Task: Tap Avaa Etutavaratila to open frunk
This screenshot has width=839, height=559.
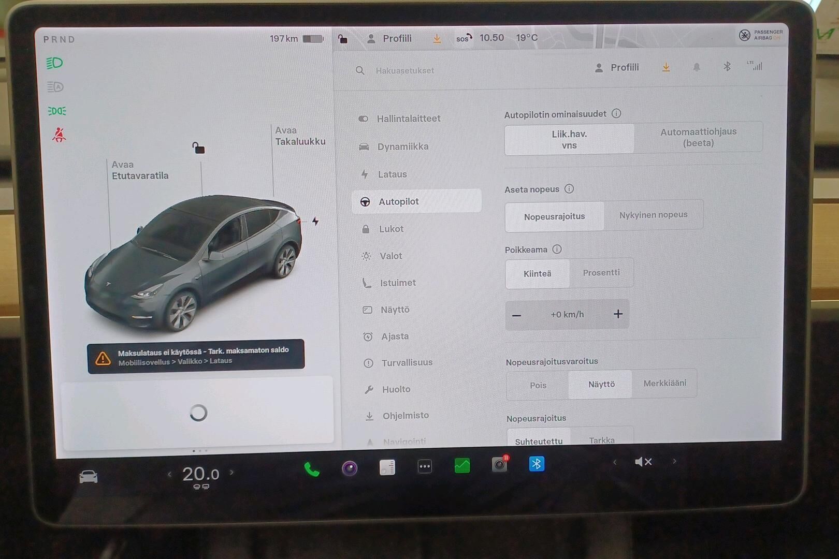Action: [140, 170]
